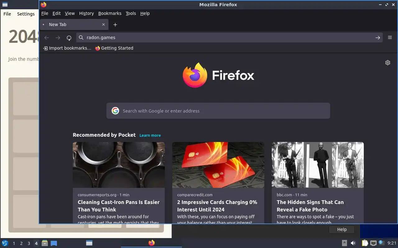
Task: Reload the current page
Action: click(x=69, y=38)
